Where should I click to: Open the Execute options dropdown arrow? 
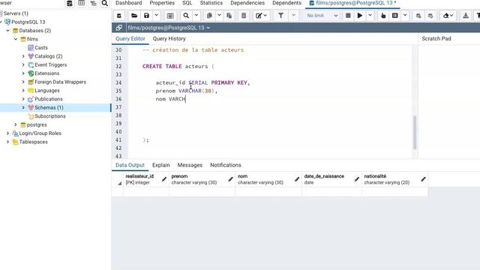(370, 15)
